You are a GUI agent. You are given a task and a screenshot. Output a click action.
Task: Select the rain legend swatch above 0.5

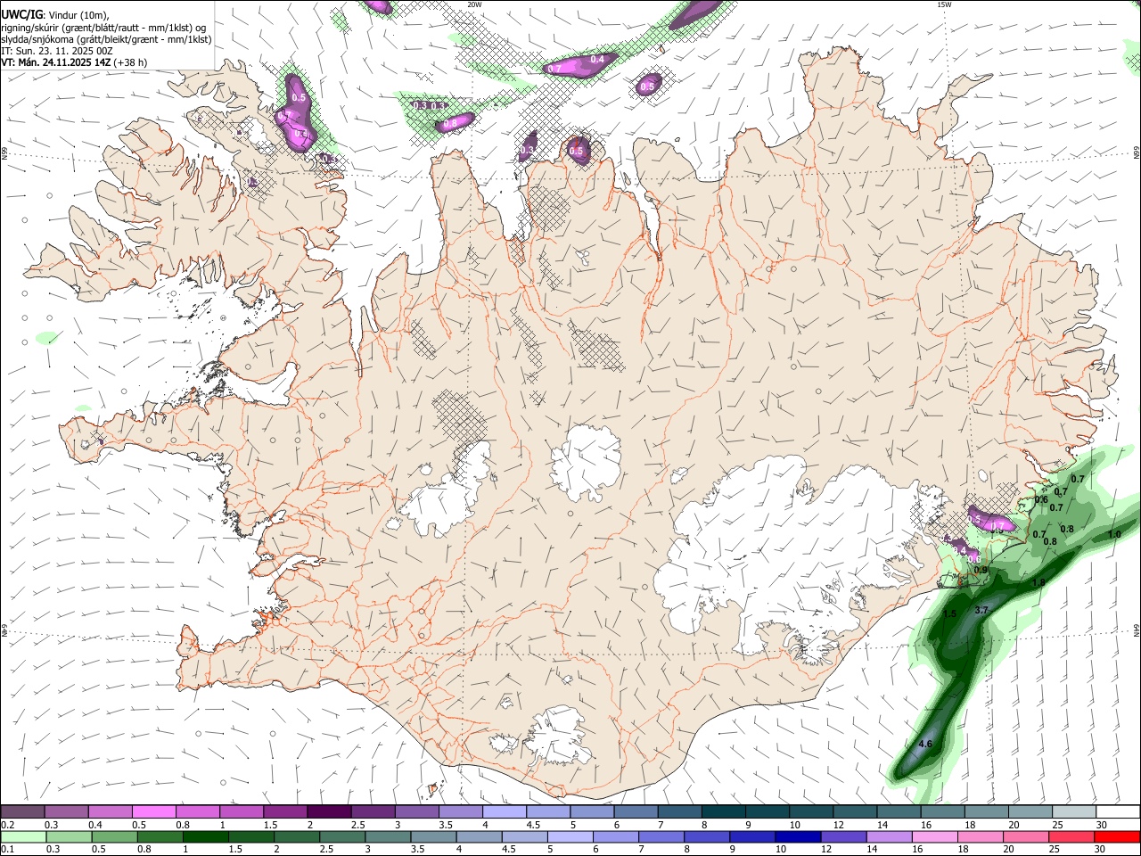coord(113,836)
